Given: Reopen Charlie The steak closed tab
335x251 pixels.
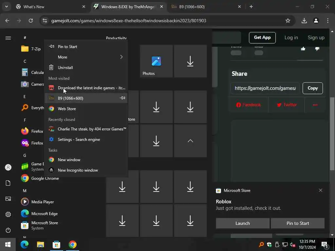Looking at the screenshot, I should coord(86,129).
